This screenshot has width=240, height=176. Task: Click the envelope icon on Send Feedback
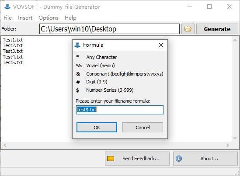[x=111, y=159]
